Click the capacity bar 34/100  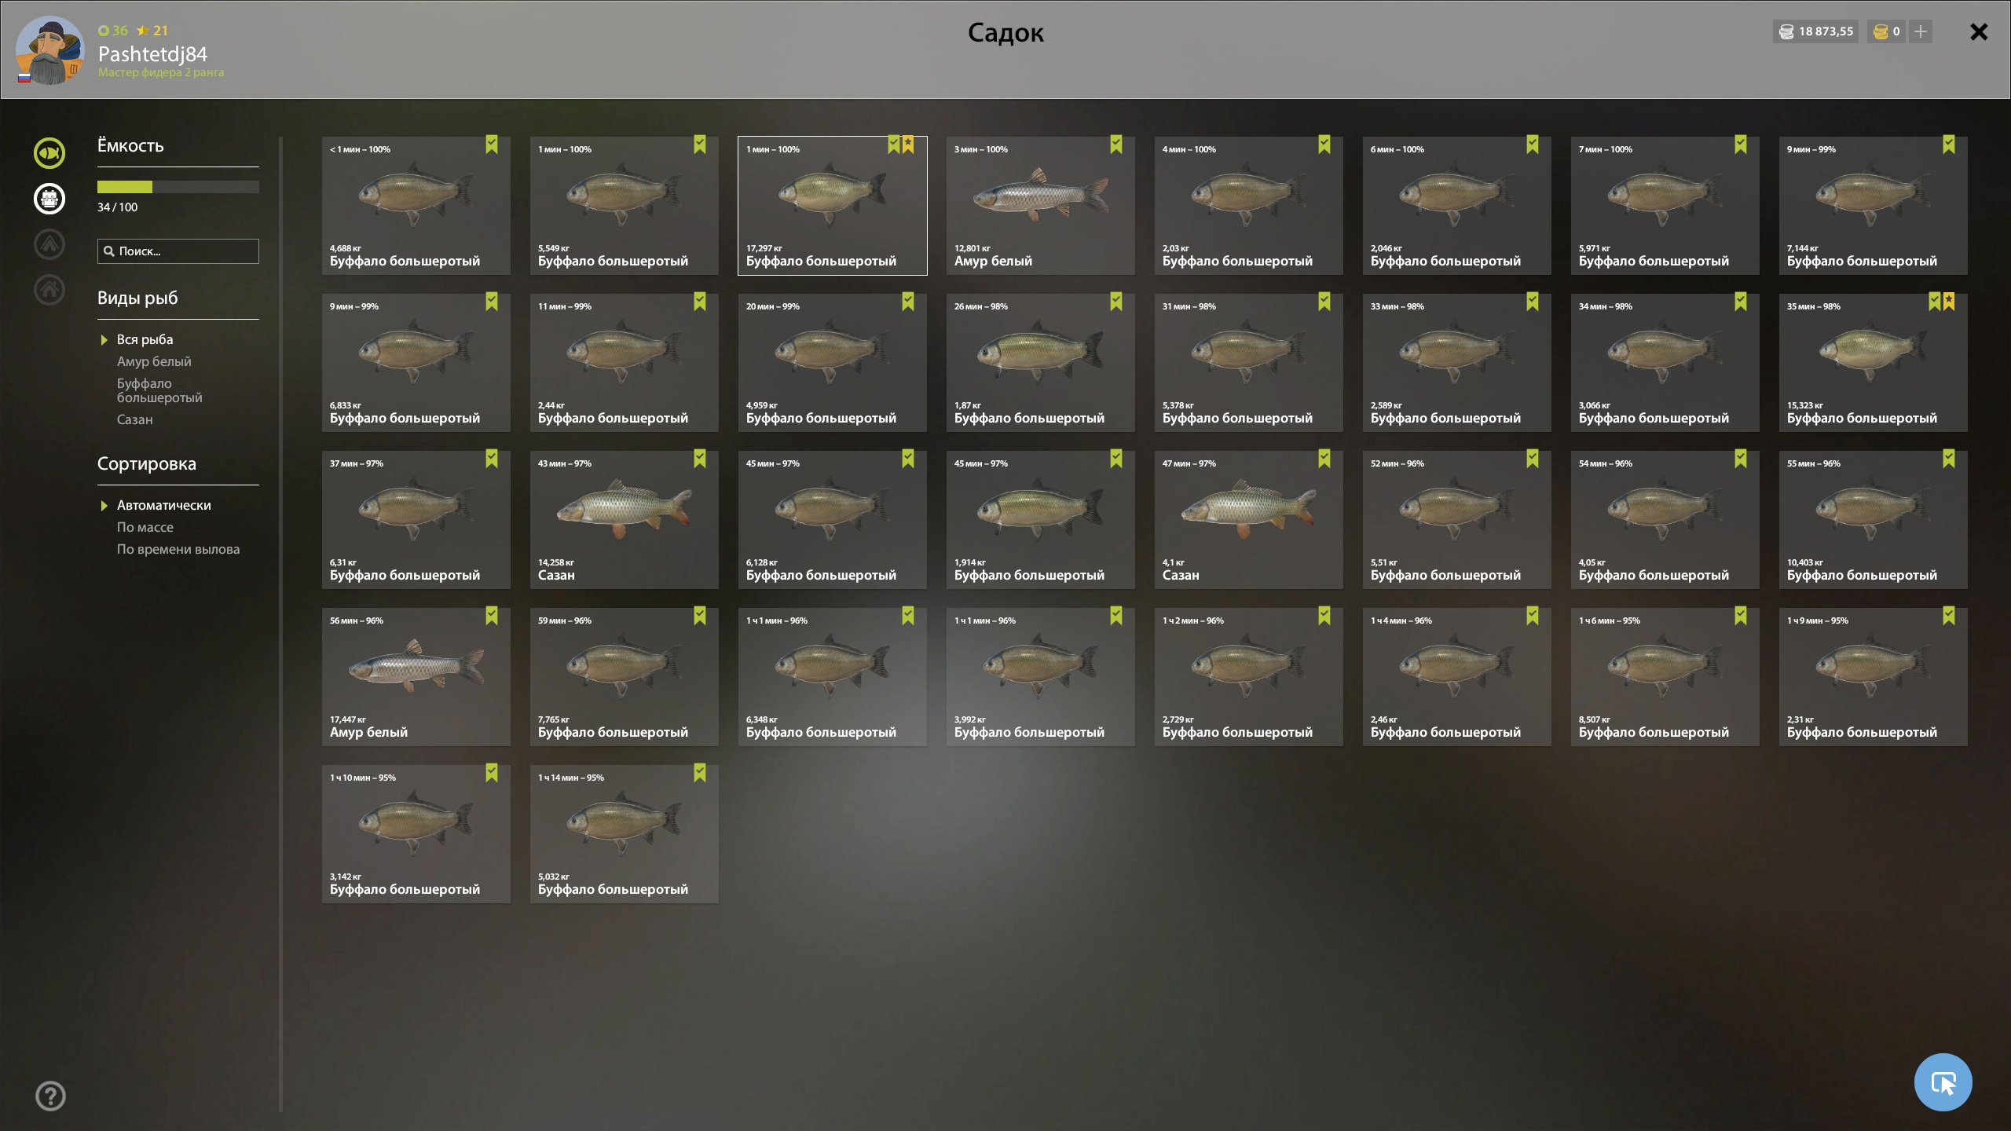(x=178, y=187)
